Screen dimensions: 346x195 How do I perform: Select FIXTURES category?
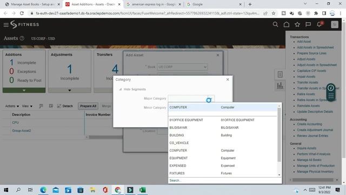coord(223,173)
